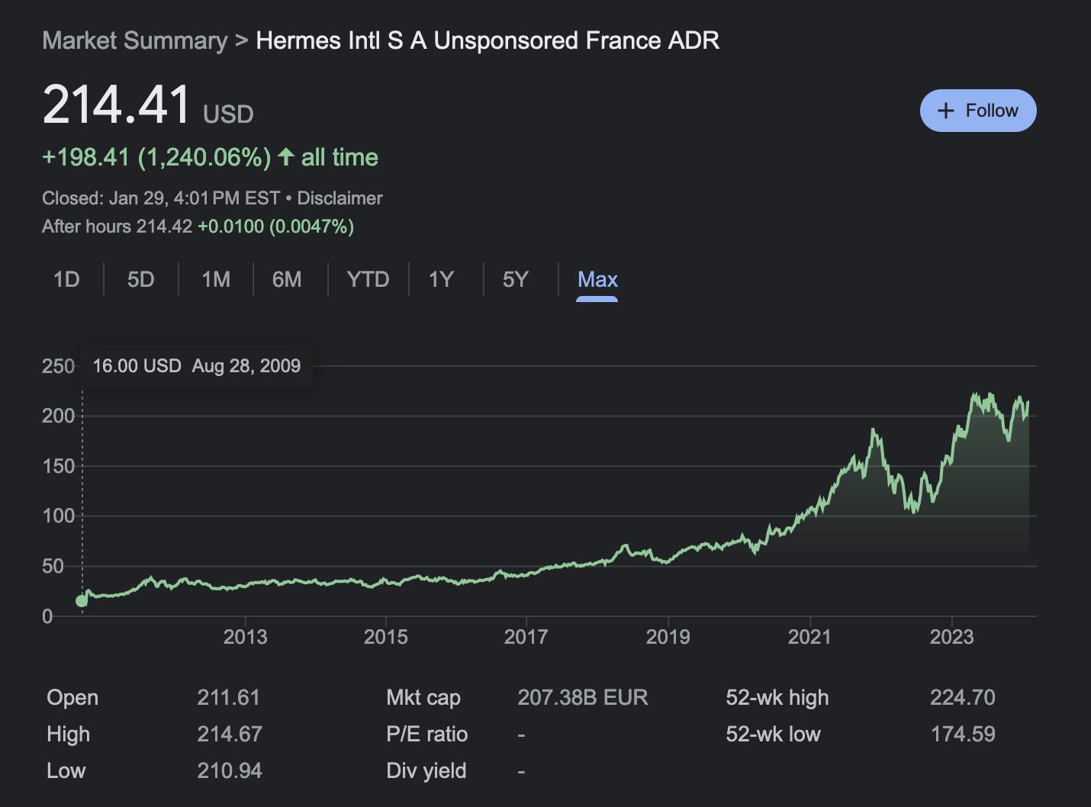
Task: Click the 214.41 current price
Action: point(116,104)
